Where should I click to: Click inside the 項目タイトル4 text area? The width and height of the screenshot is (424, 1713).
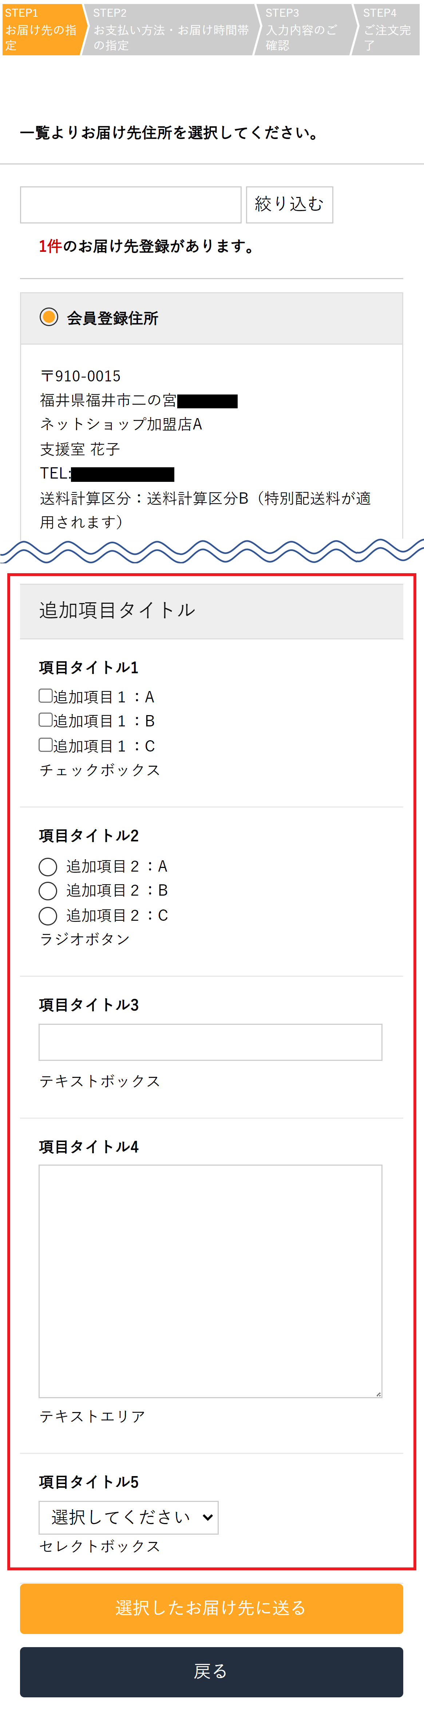tap(210, 1281)
